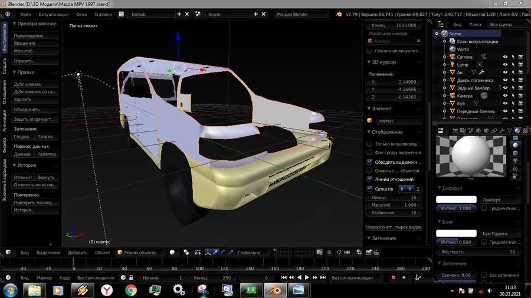
Task: Open the Окно menu
Action: [81, 14]
